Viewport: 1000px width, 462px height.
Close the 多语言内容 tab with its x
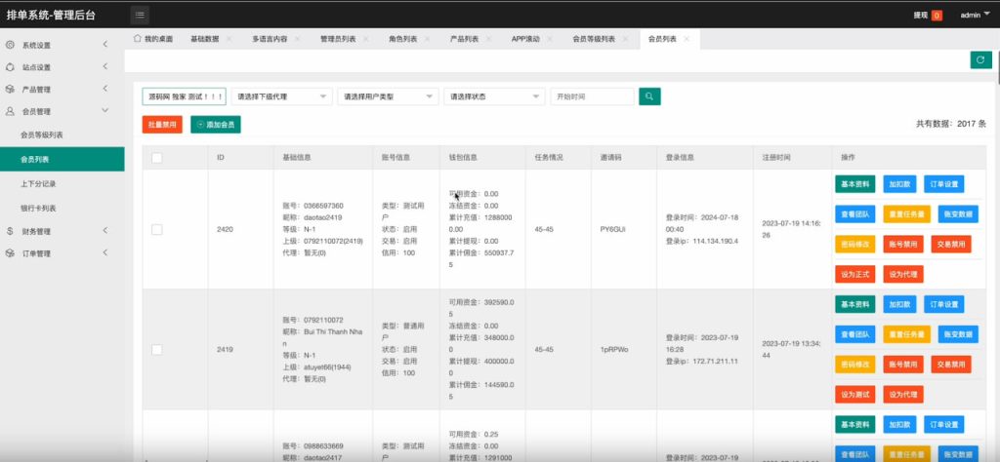pos(297,39)
